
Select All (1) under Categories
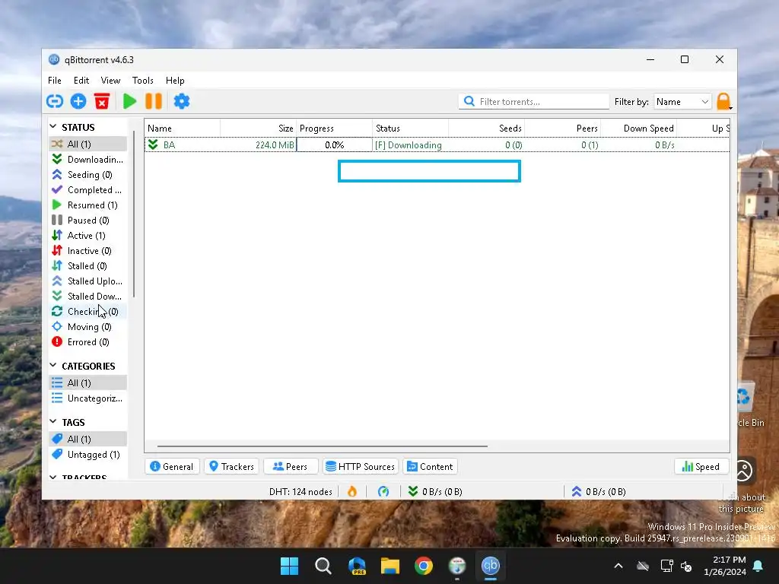(88, 383)
